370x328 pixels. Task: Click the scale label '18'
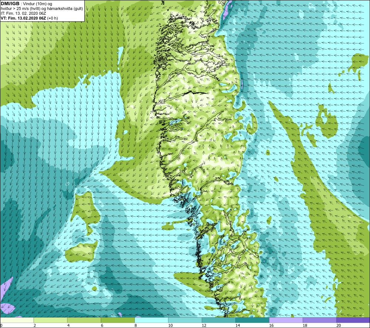tap(305, 325)
